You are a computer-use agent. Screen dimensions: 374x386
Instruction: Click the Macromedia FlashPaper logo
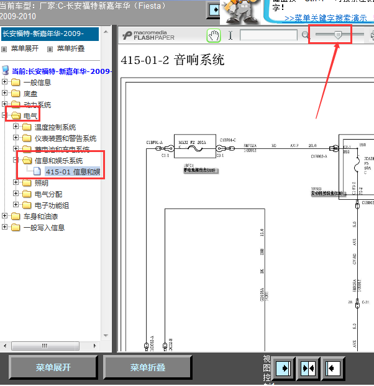click(148, 35)
